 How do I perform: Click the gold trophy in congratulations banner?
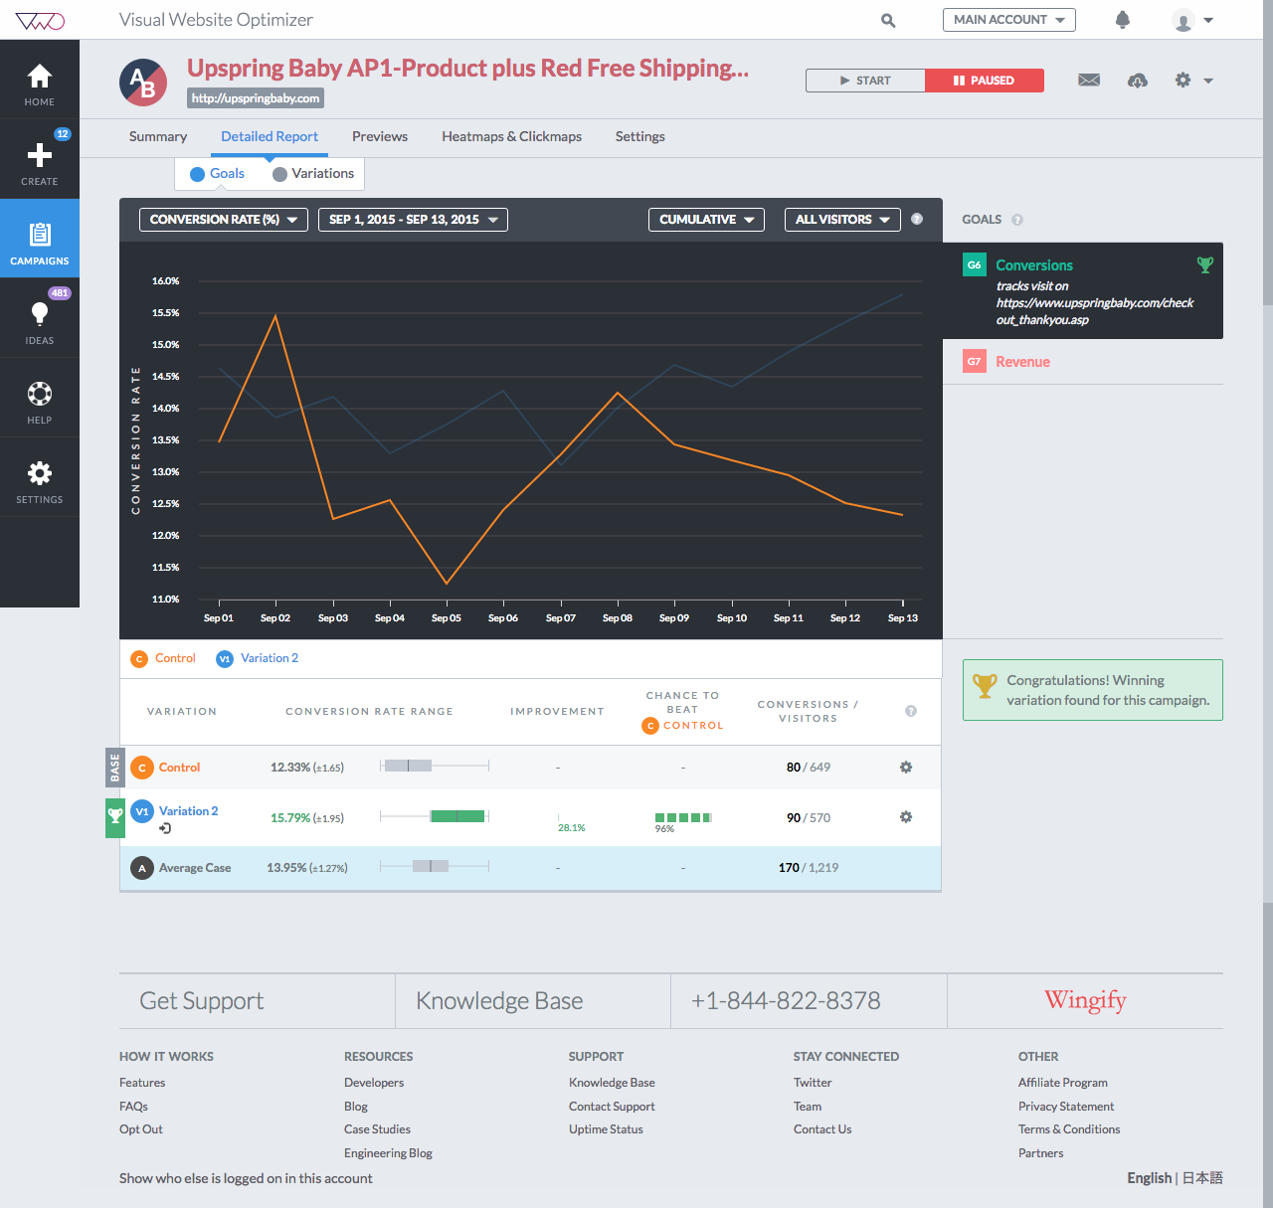pyautogui.click(x=985, y=685)
